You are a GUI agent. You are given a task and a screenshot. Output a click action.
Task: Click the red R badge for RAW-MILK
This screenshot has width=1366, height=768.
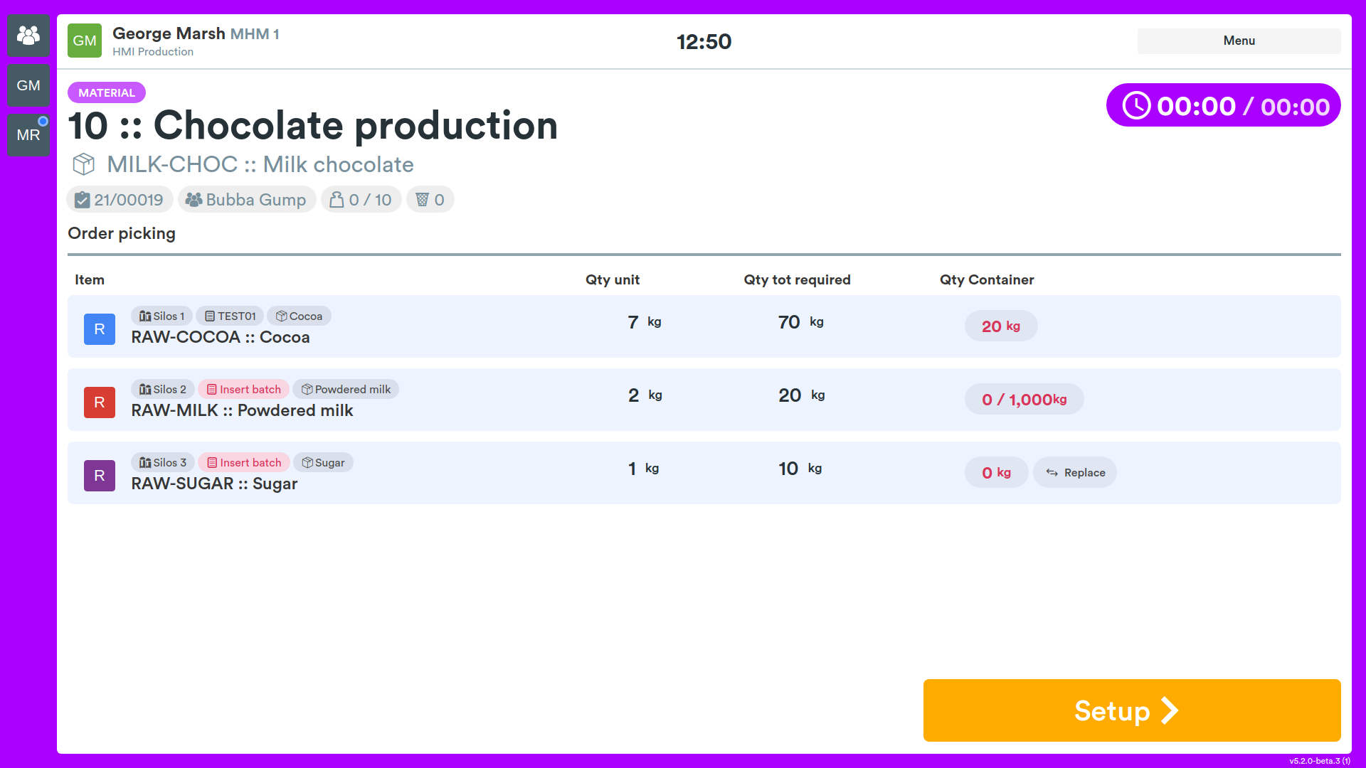click(x=100, y=402)
